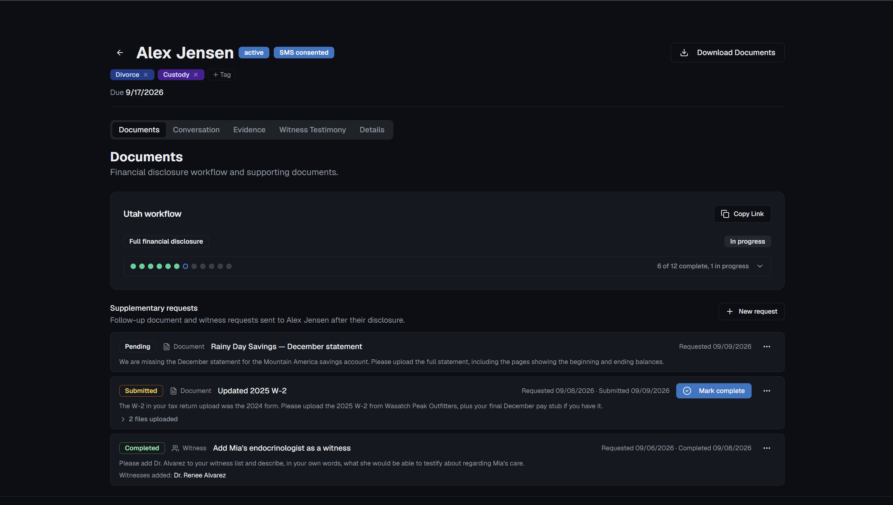Image resolution: width=893 pixels, height=505 pixels.
Task: Open options menu for Rainy Day Savings request
Action: pyautogui.click(x=767, y=347)
